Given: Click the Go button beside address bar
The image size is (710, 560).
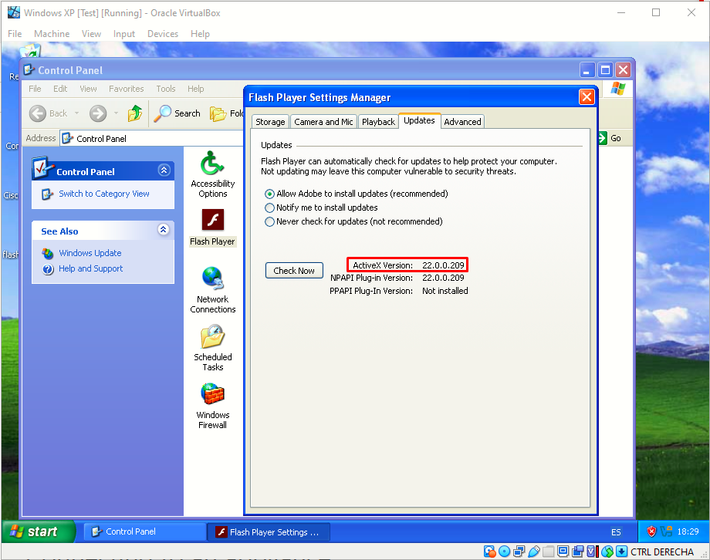Looking at the screenshot, I should 610,138.
